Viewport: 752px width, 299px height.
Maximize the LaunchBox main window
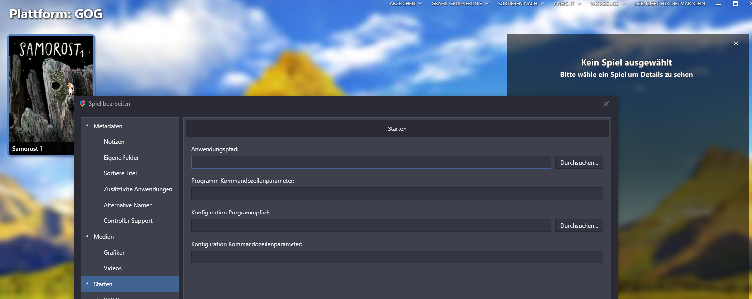coord(735,4)
